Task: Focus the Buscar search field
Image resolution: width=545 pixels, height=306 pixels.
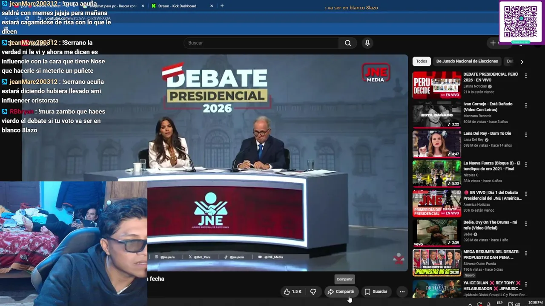Action: [261, 43]
